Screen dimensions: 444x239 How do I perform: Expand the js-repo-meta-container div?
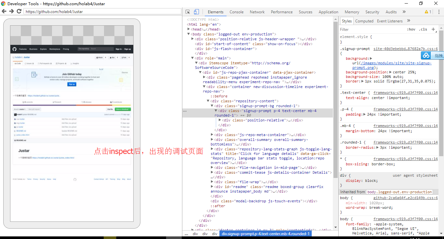pos(212,135)
